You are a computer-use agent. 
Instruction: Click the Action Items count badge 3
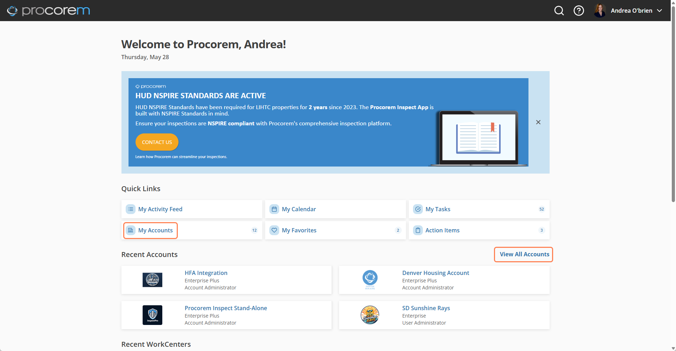(542, 230)
